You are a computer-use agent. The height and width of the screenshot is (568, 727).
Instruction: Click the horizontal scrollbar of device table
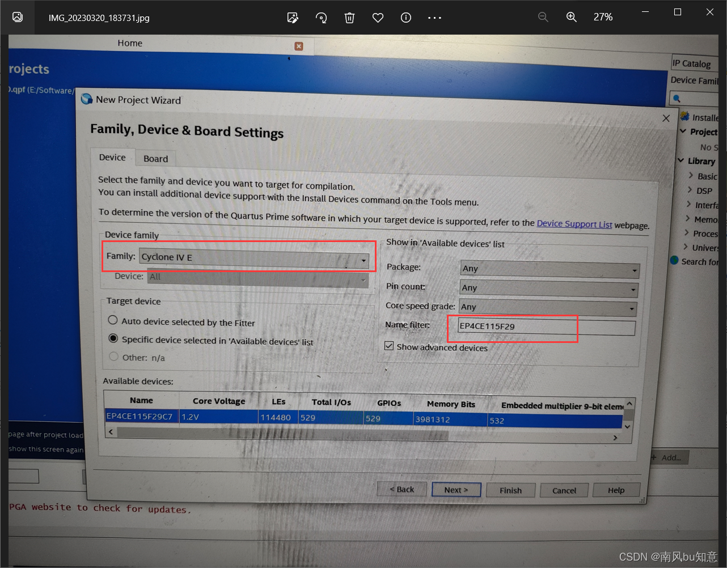[x=282, y=434]
